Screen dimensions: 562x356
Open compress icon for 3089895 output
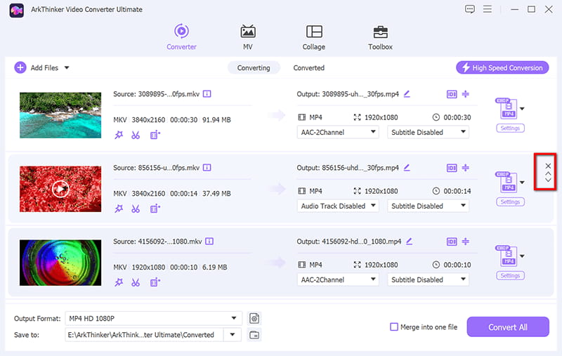(465, 94)
